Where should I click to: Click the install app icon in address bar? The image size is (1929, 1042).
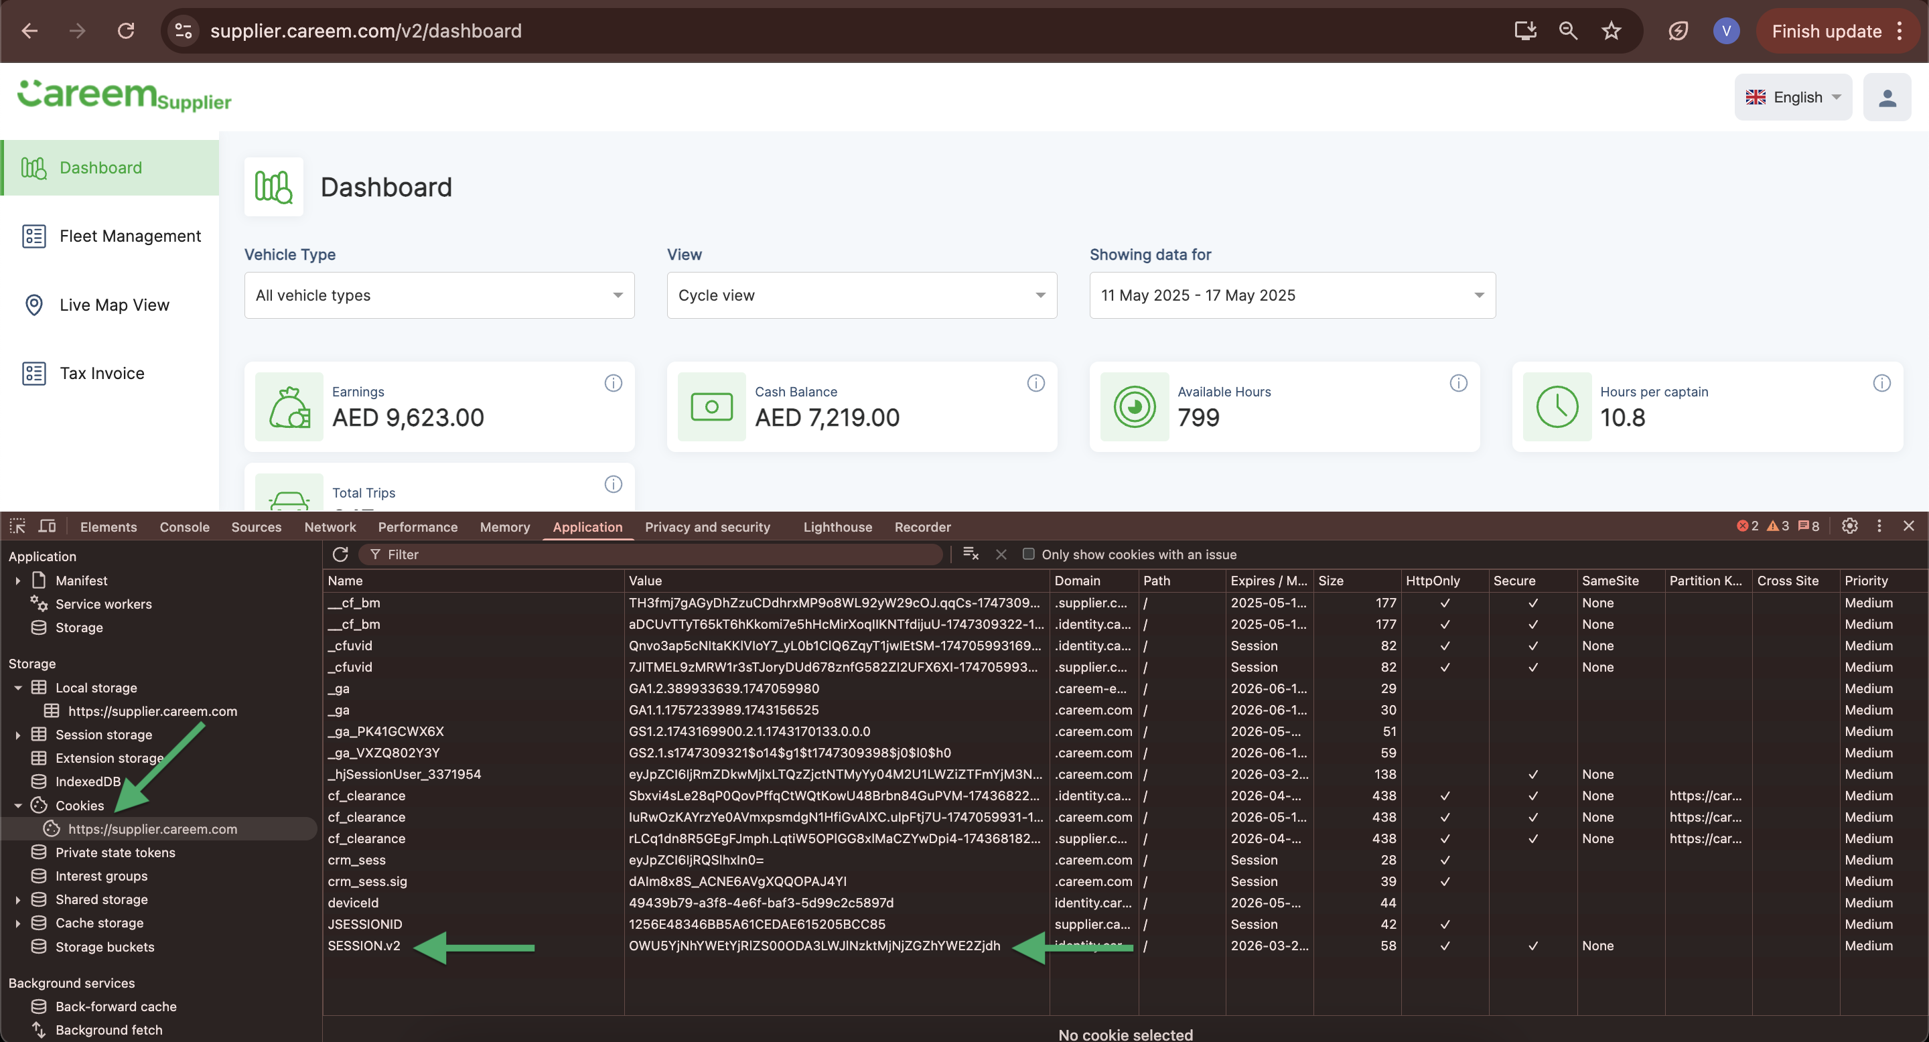point(1525,31)
